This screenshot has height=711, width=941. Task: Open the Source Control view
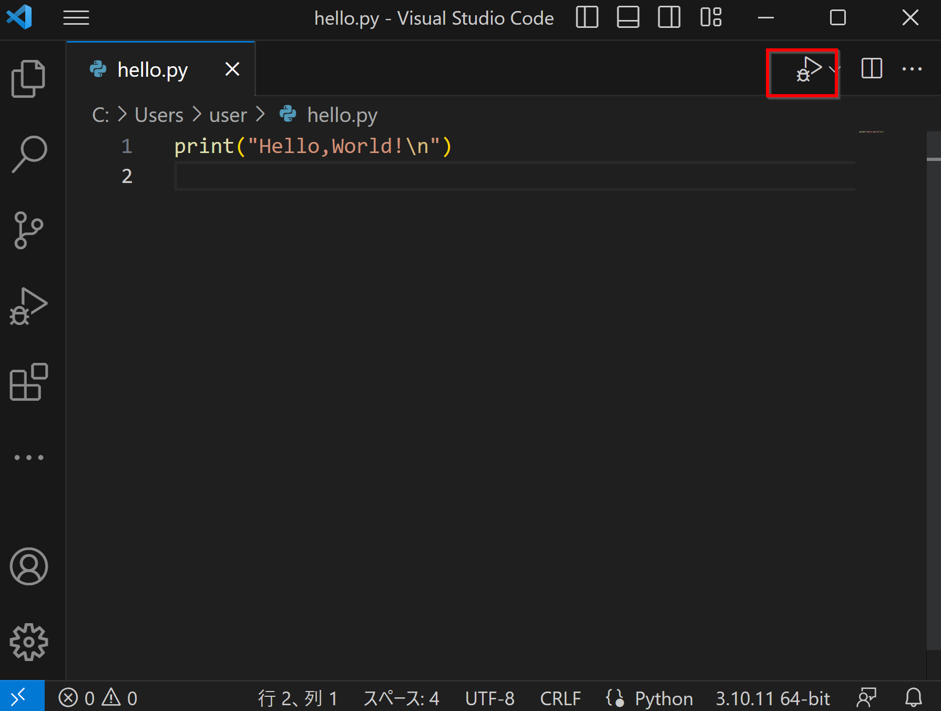tap(29, 230)
